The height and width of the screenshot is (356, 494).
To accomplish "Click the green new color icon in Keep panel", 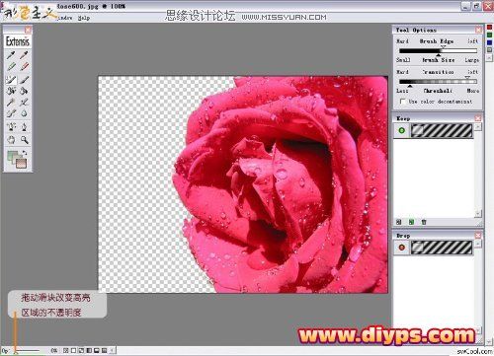I will click(411, 222).
